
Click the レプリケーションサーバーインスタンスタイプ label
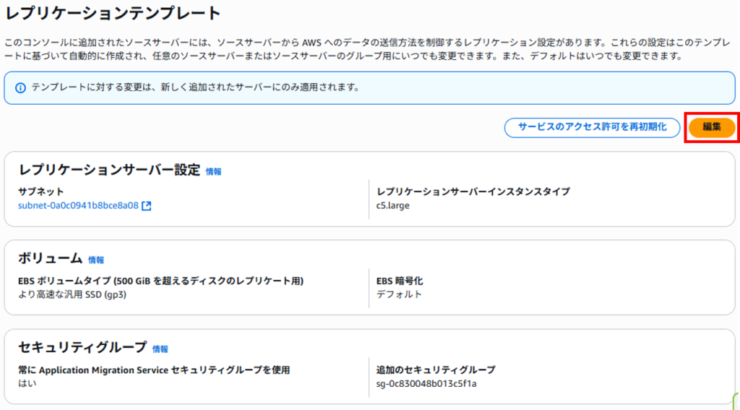(473, 192)
